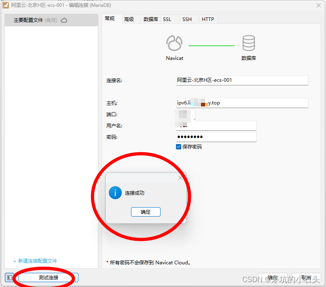
Task: Click 新建连接配置文件 link
Action: tap(35, 261)
